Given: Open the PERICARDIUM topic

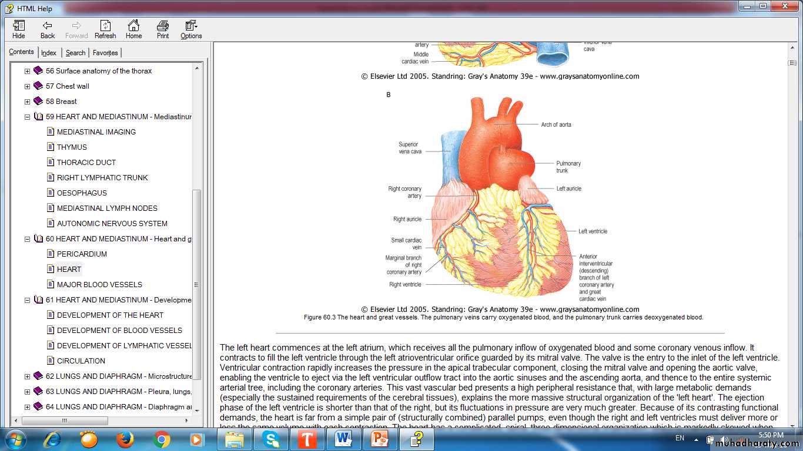Looking at the screenshot, I should pos(82,254).
